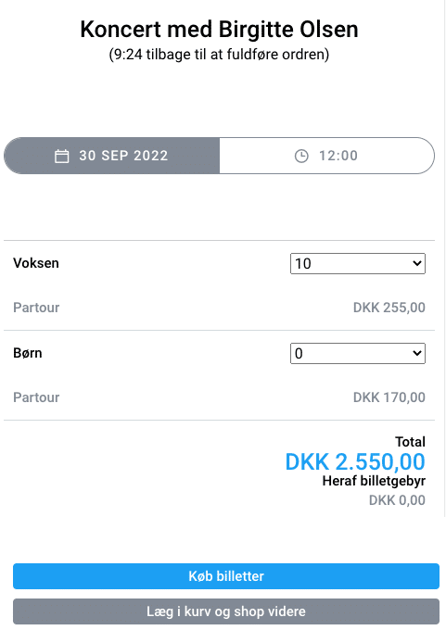The image size is (446, 630).
Task: Click Læg i kurv og shop videre
Action: pos(226,611)
